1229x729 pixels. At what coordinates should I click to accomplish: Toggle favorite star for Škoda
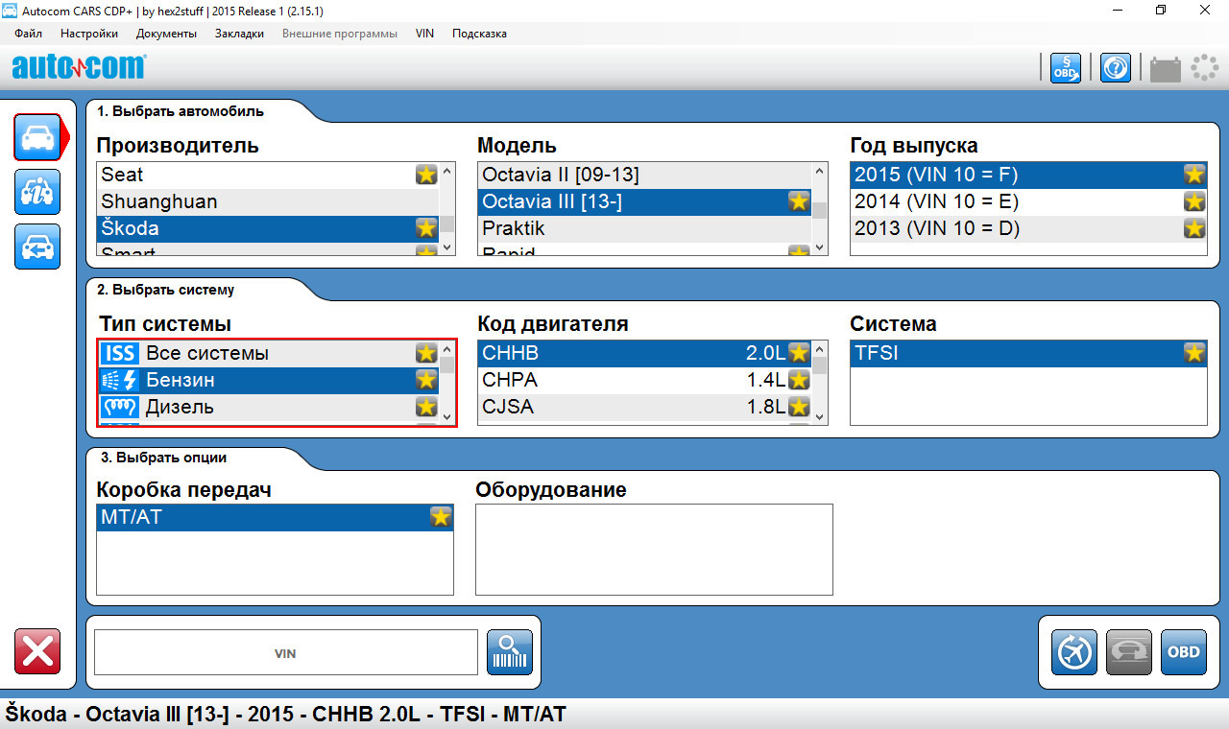coord(426,228)
